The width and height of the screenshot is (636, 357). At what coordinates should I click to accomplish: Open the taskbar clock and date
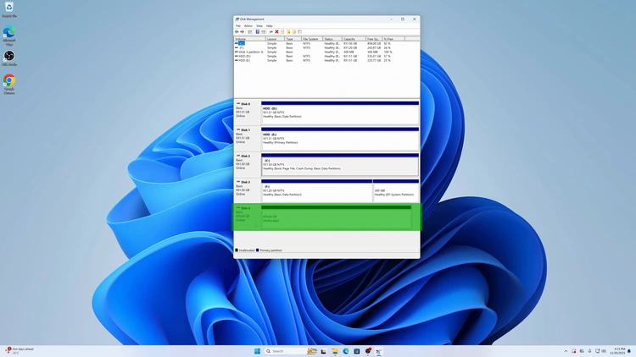coord(618,351)
